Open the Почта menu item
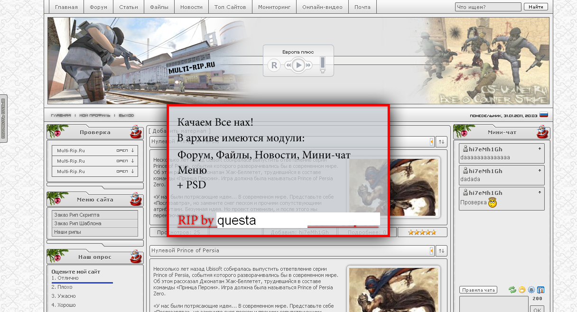The width and height of the screenshot is (577, 312). 363,7
